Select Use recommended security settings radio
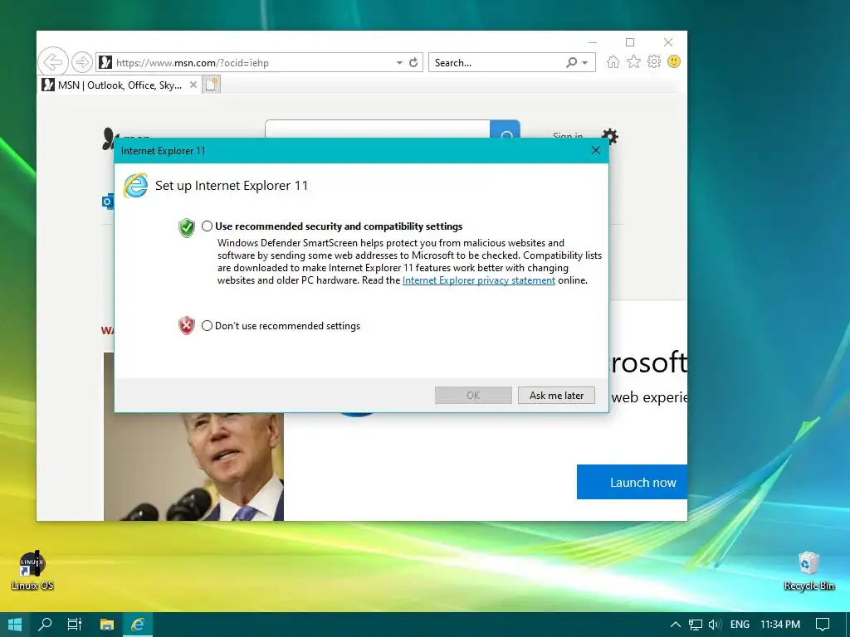Viewport: 850px width, 637px height. coord(207,226)
